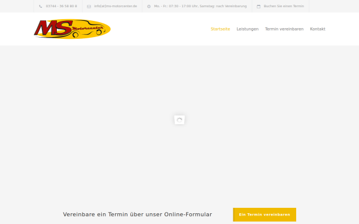359x224 pixels.
Task: Open info[at]ms-motorcenter.de email link
Action: pyautogui.click(x=115, y=6)
